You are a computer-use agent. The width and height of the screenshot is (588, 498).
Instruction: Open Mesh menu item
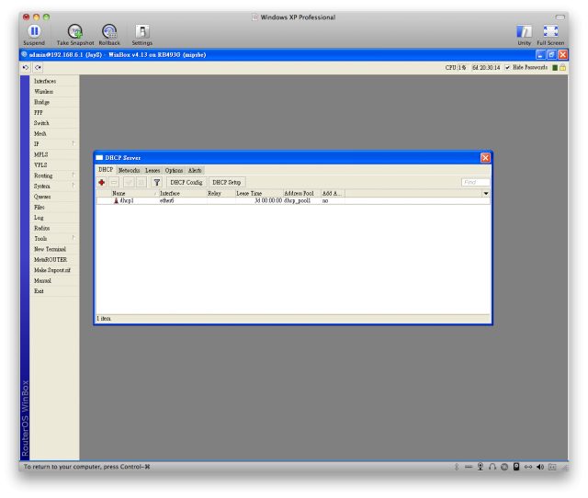[54, 133]
